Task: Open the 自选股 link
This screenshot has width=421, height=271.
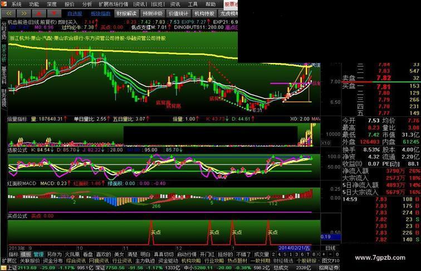Action: pos(75,14)
